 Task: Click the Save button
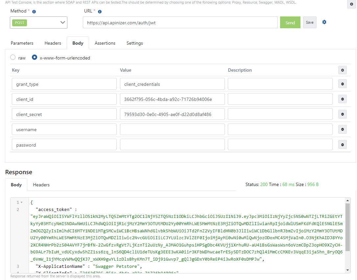[x=310, y=22]
